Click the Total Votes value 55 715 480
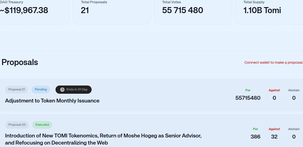The width and height of the screenshot is (303, 147). [182, 10]
